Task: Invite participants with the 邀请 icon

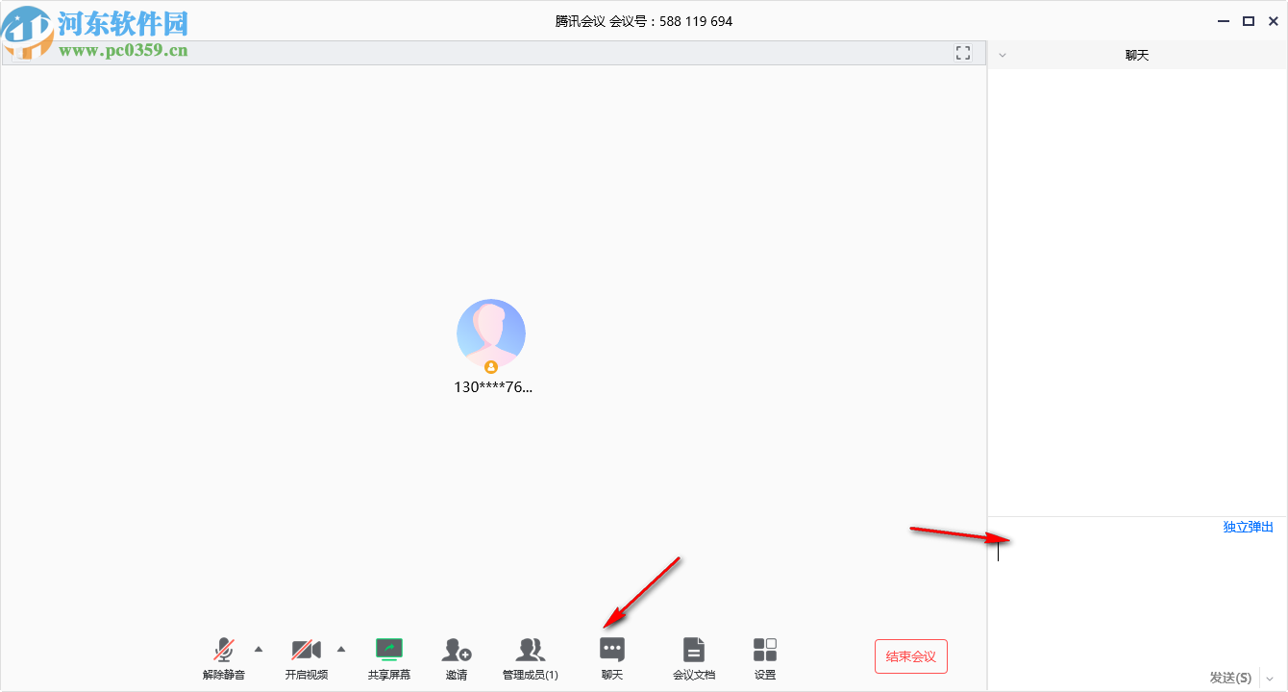Action: pos(457,658)
